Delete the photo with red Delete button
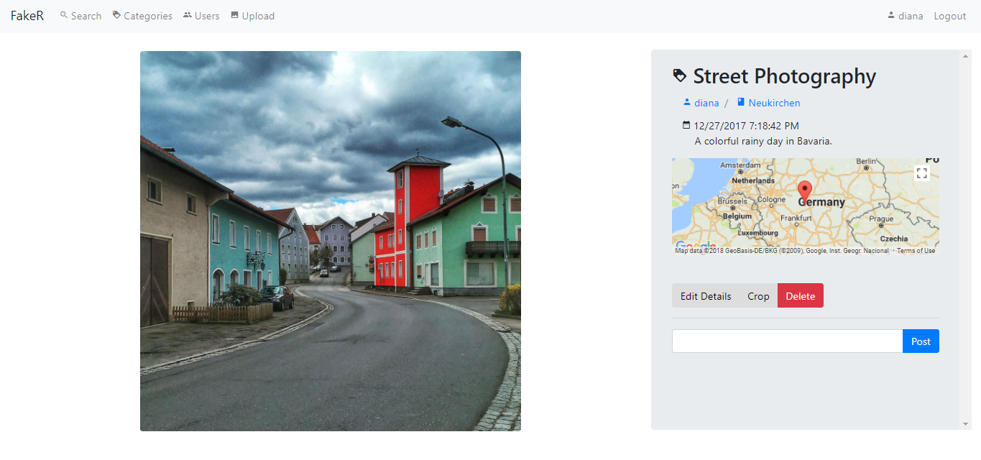 [x=801, y=296]
